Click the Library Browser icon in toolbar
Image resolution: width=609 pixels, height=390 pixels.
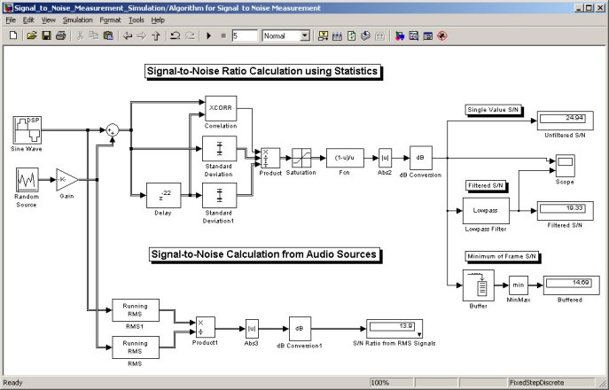(400, 35)
